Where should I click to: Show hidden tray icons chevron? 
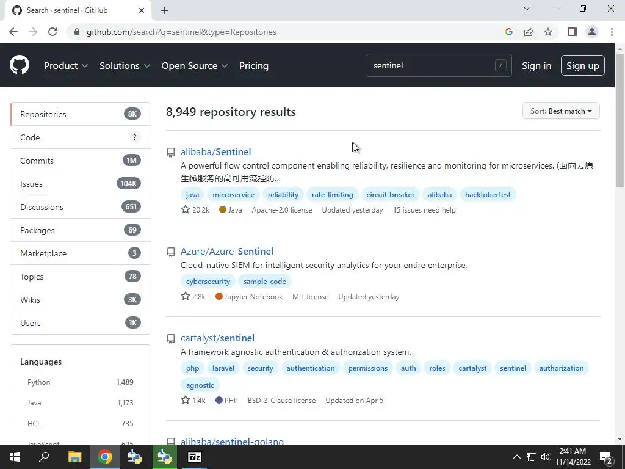click(x=516, y=457)
